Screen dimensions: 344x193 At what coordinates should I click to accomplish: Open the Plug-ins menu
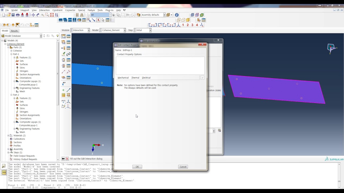coord(109,10)
